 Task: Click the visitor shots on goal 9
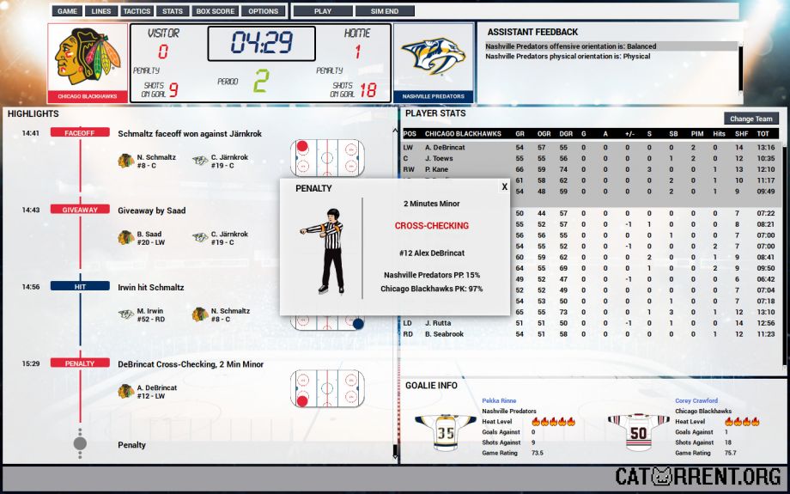pyautogui.click(x=173, y=90)
